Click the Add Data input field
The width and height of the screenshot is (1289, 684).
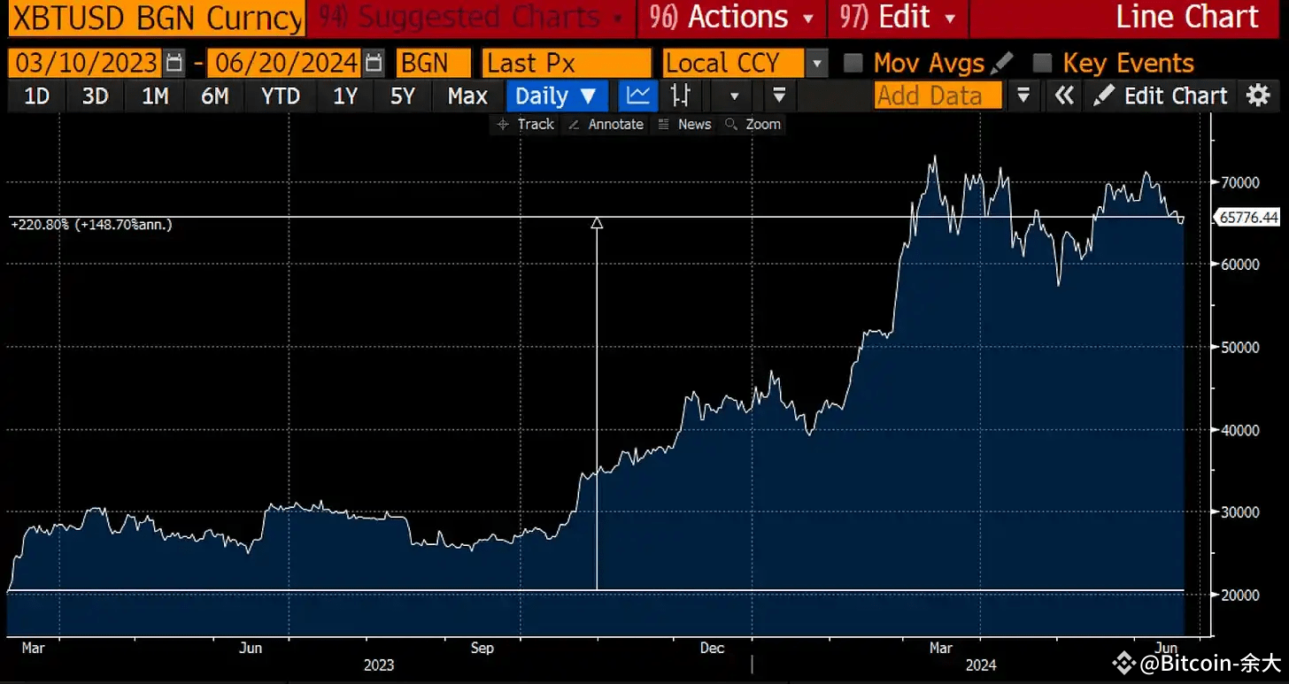click(938, 96)
